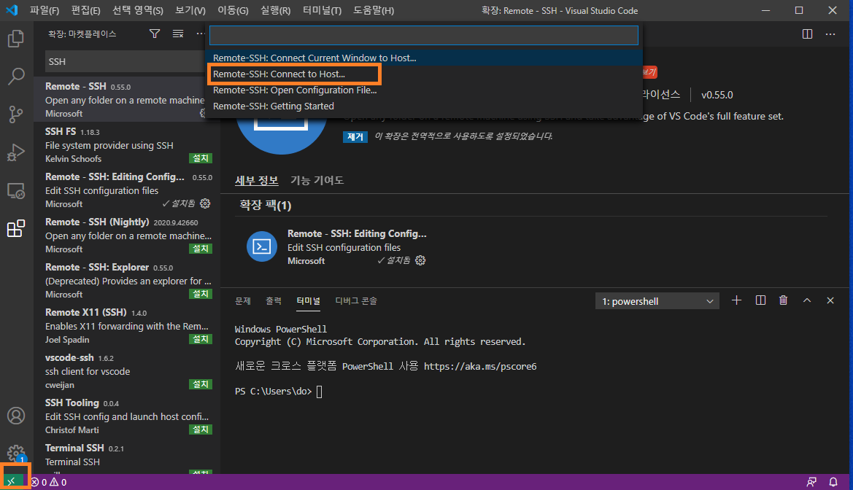Install Remote - SSH (Nightly) extension
Viewport: 853px width, 490px height.
[x=201, y=249]
